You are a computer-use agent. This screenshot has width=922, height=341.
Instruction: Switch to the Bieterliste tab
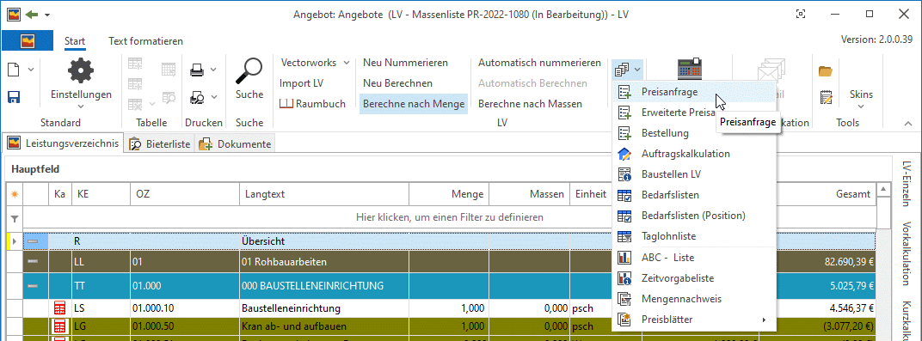coord(160,143)
